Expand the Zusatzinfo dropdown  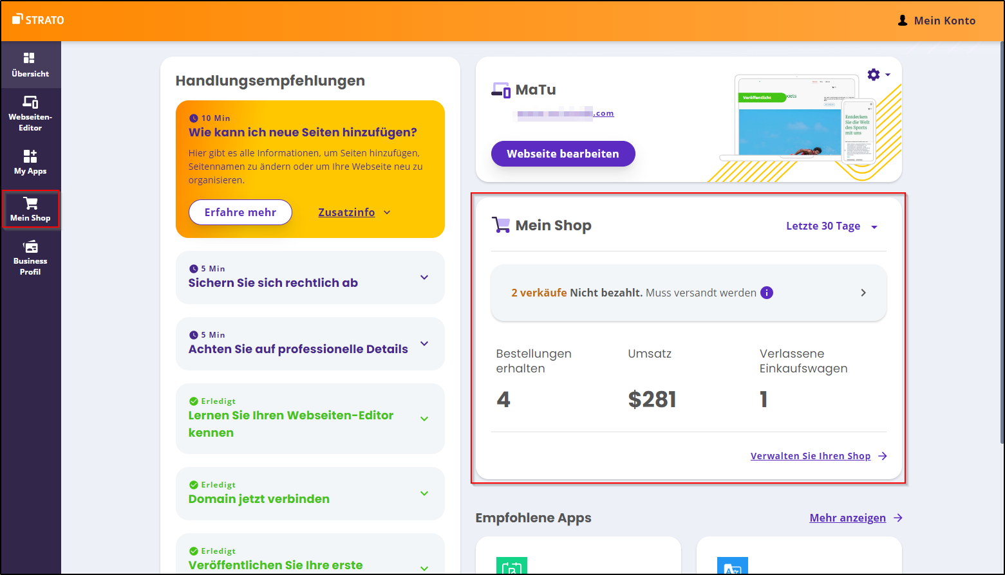(353, 212)
